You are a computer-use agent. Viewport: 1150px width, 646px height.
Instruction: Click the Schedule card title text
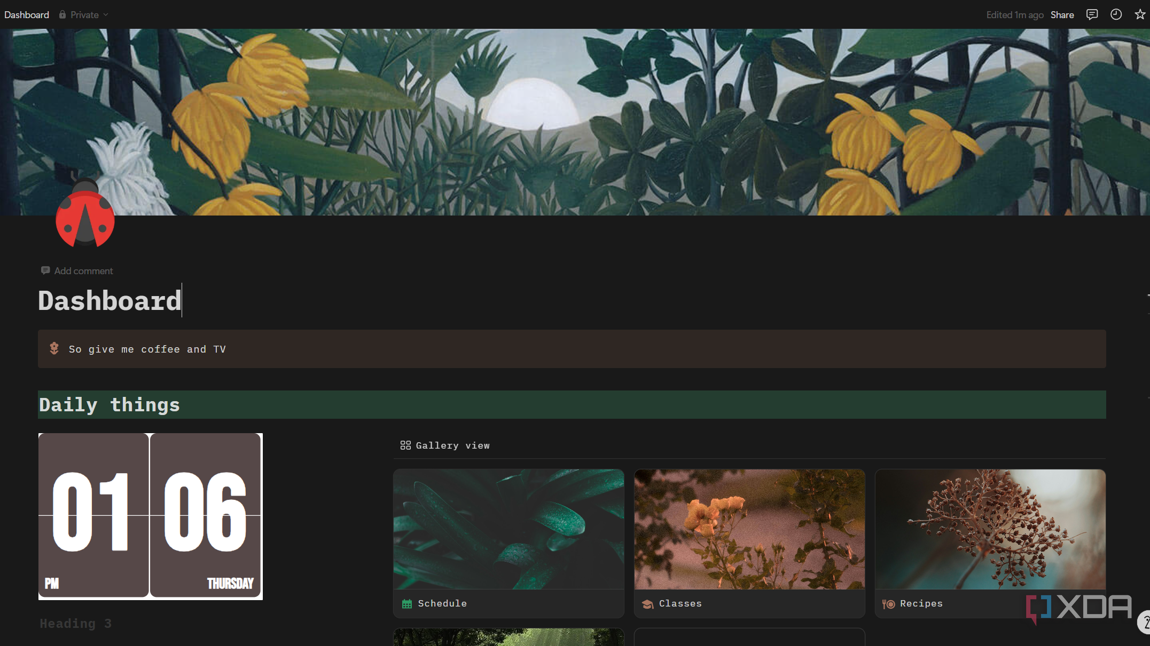click(x=442, y=603)
